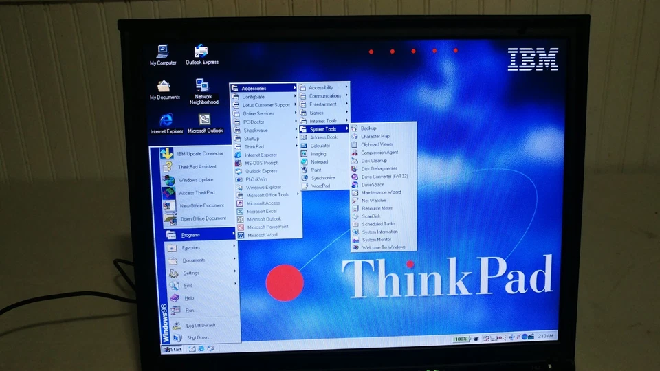The height and width of the screenshot is (371, 660).
Task: Select Welcome To Windows entry
Action: coord(384,248)
